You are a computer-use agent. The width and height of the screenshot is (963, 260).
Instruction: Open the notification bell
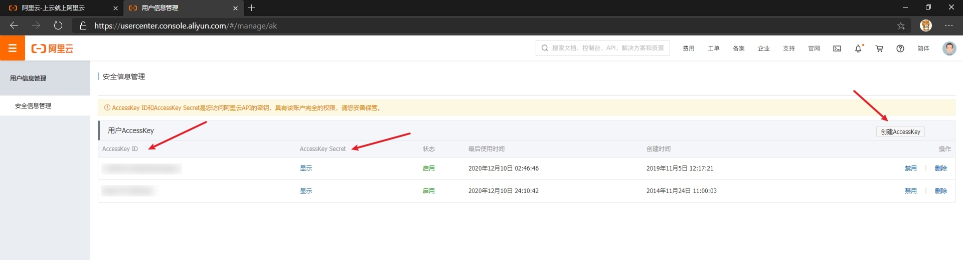point(859,48)
